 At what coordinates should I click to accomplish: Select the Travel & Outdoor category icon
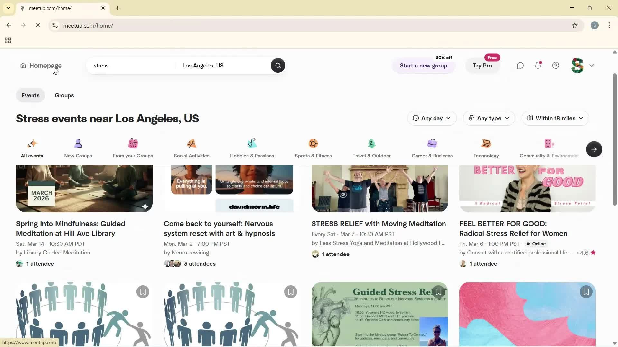click(371, 143)
